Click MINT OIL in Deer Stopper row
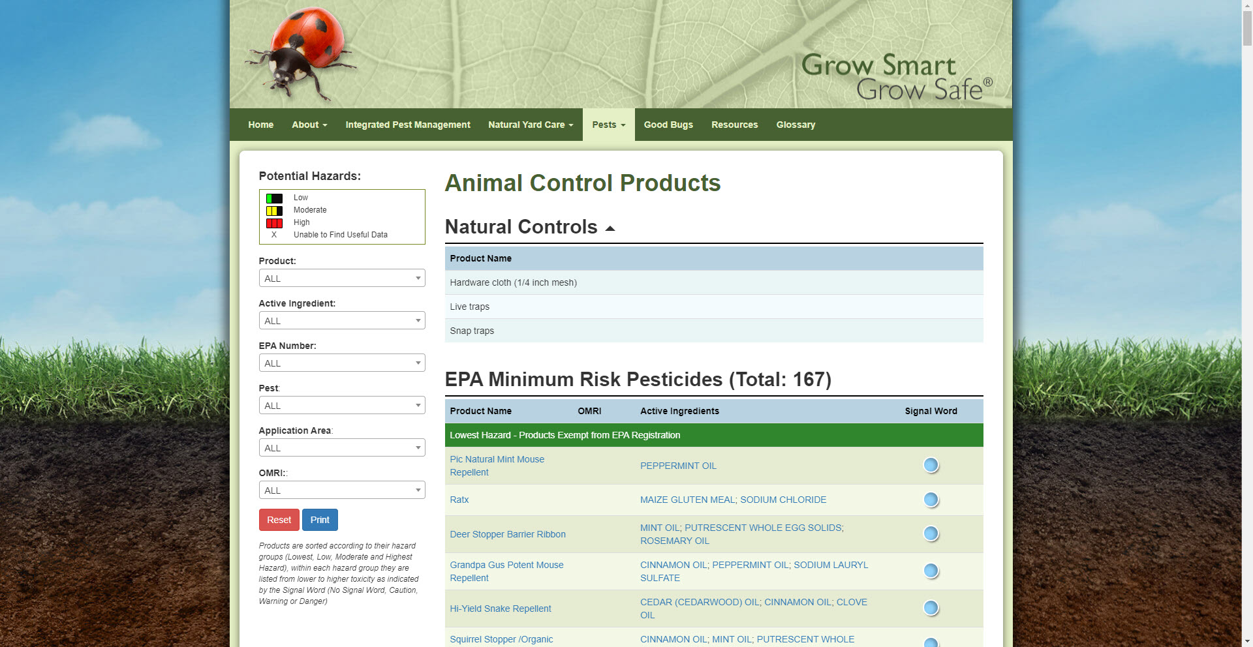This screenshot has width=1253, height=647. 660,528
